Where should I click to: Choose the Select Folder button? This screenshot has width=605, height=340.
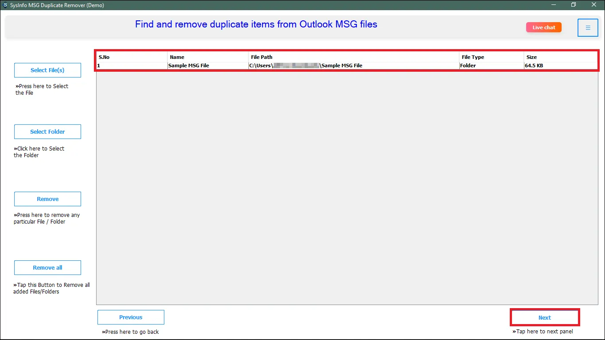pyautogui.click(x=47, y=131)
